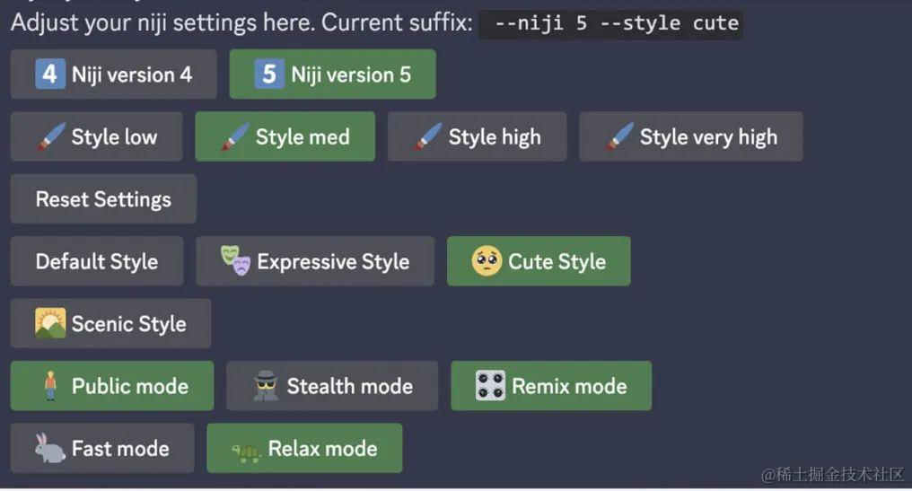Turn on Public mode

tap(111, 386)
